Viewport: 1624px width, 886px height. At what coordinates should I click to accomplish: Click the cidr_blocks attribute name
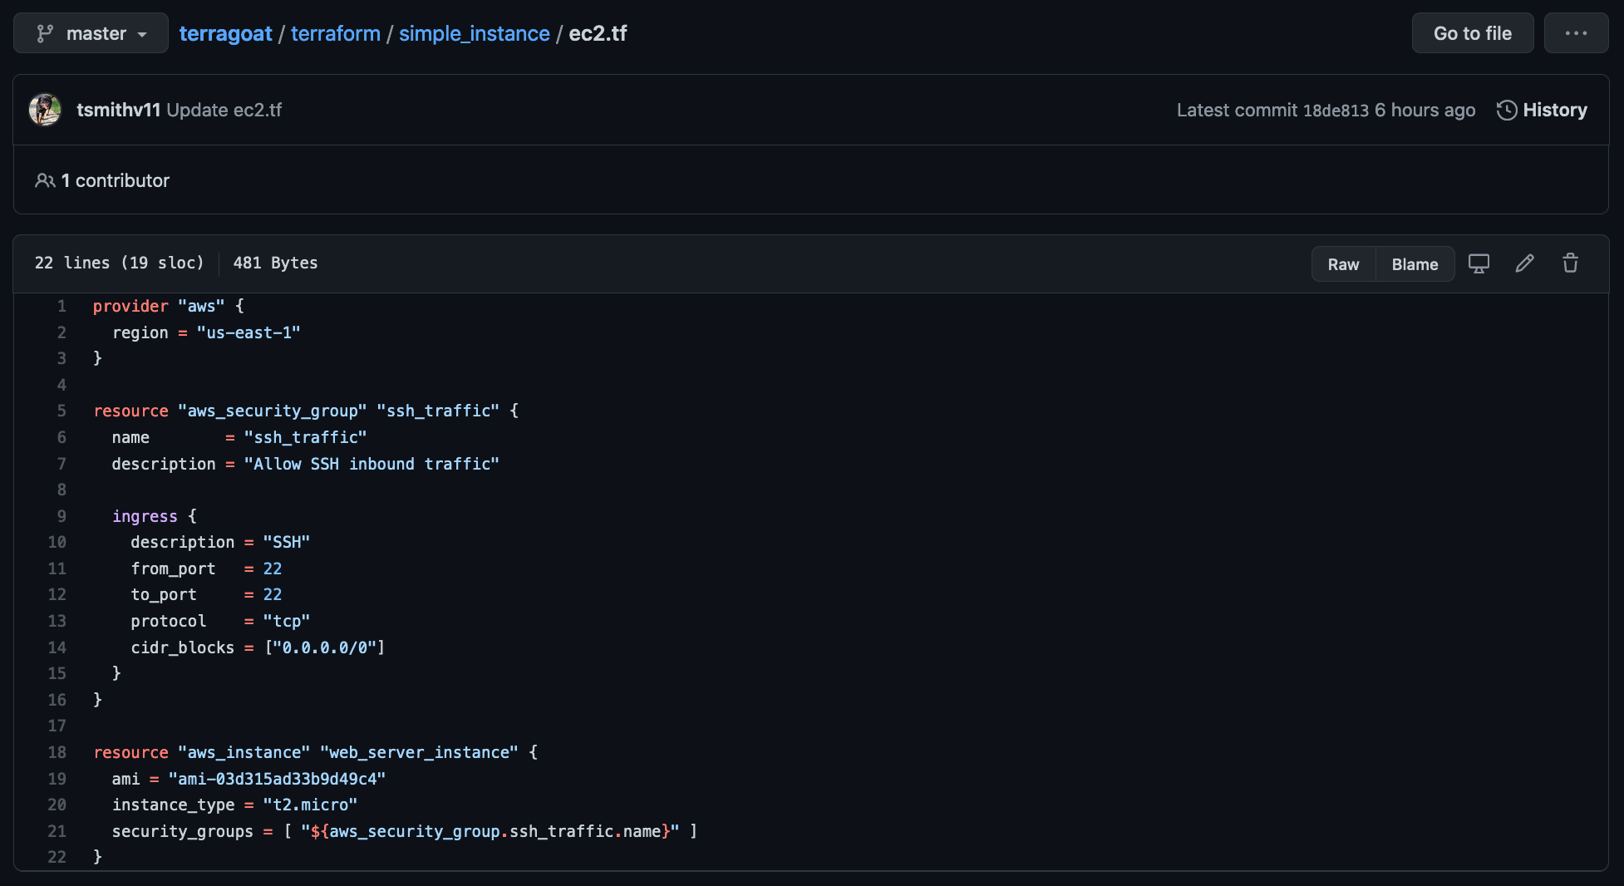pyautogui.click(x=183, y=647)
